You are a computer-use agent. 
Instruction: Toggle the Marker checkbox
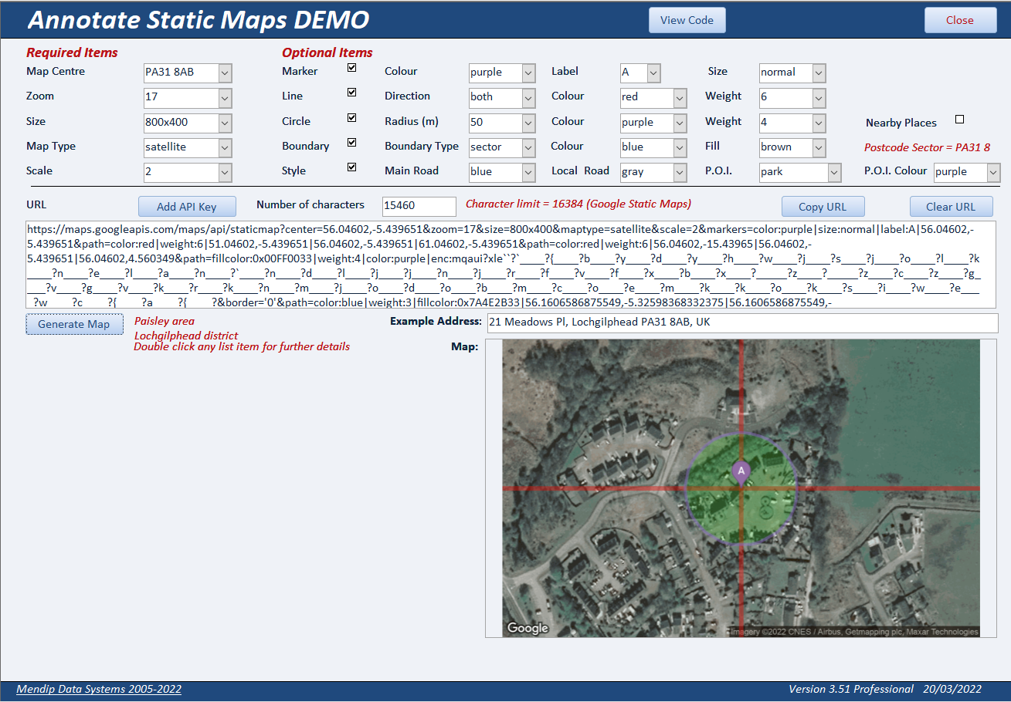[352, 68]
